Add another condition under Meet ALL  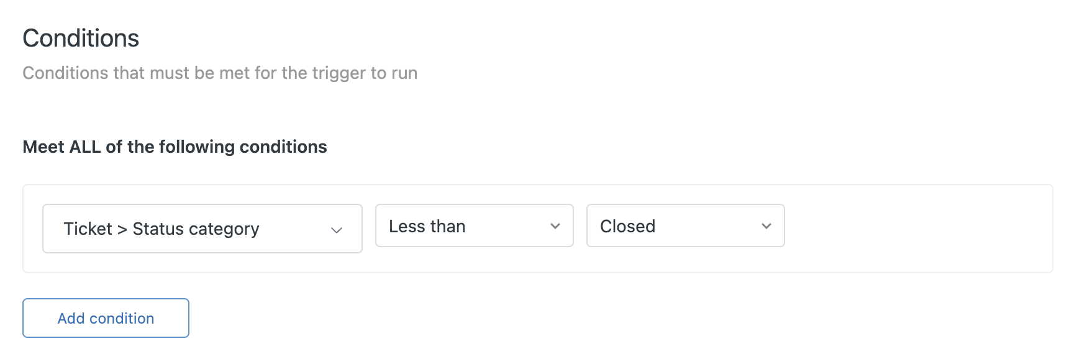click(106, 318)
